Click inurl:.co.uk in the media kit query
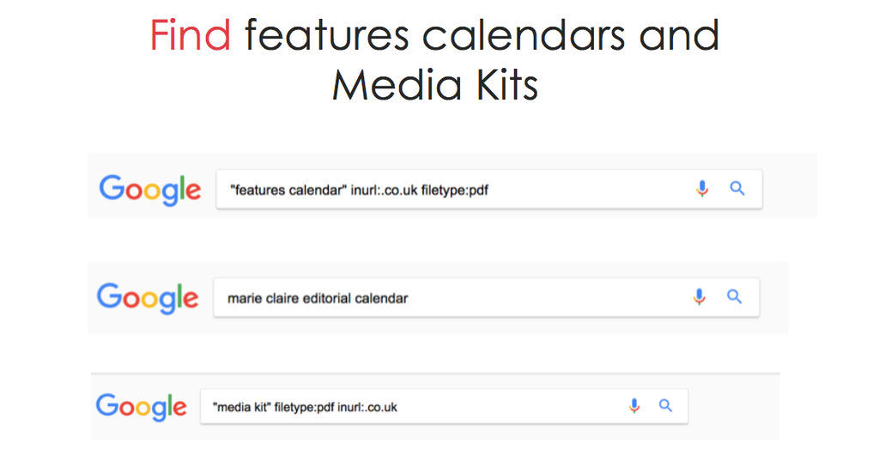This screenshot has width=879, height=455. (367, 408)
